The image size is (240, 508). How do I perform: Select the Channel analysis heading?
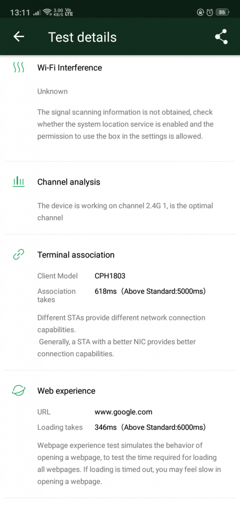(x=69, y=182)
